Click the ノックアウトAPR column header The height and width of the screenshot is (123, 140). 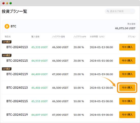[x=80, y=37]
